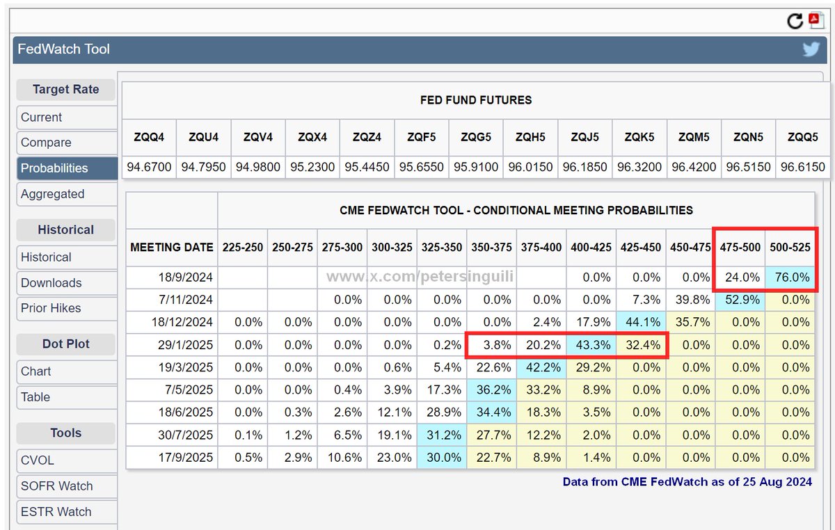Image resolution: width=835 pixels, height=530 pixels.
Task: Click the ZQQ4 futures column header
Action: pos(149,137)
